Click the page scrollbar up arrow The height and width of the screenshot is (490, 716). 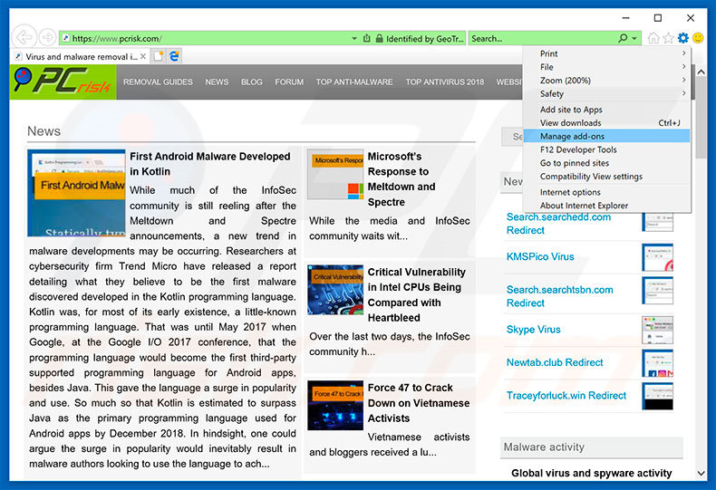pyautogui.click(x=701, y=72)
